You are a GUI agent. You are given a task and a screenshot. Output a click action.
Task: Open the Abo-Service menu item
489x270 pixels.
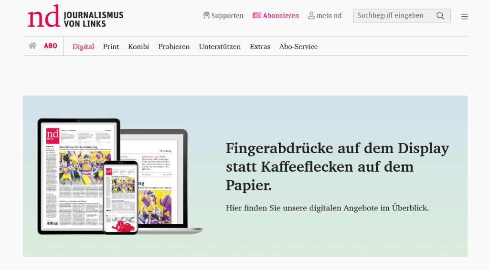pyautogui.click(x=298, y=47)
